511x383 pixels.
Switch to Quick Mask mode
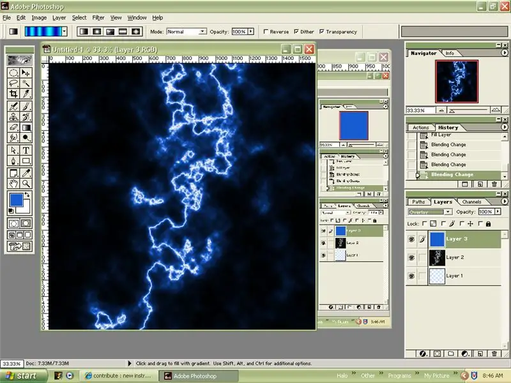click(26, 223)
